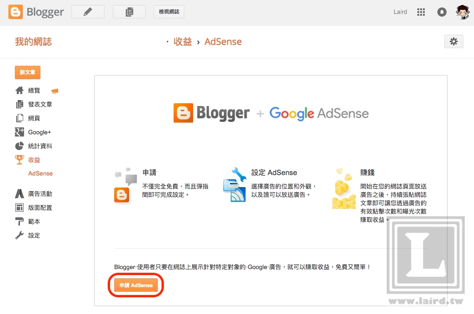Open the settings gear dropdown
The height and width of the screenshot is (314, 474).
[454, 41]
